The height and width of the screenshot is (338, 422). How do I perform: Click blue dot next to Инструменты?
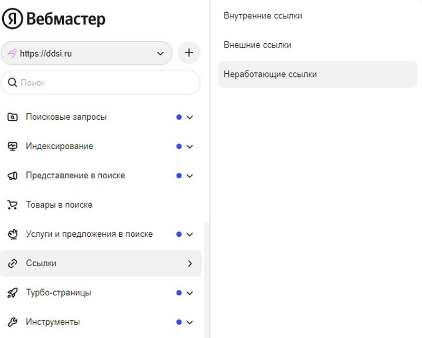coord(179,322)
